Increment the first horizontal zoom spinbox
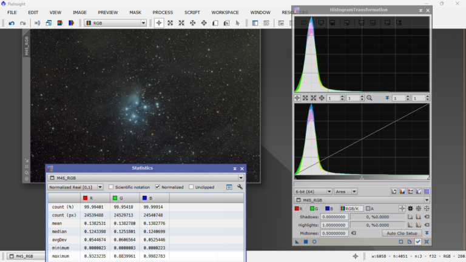 click(x=342, y=96)
